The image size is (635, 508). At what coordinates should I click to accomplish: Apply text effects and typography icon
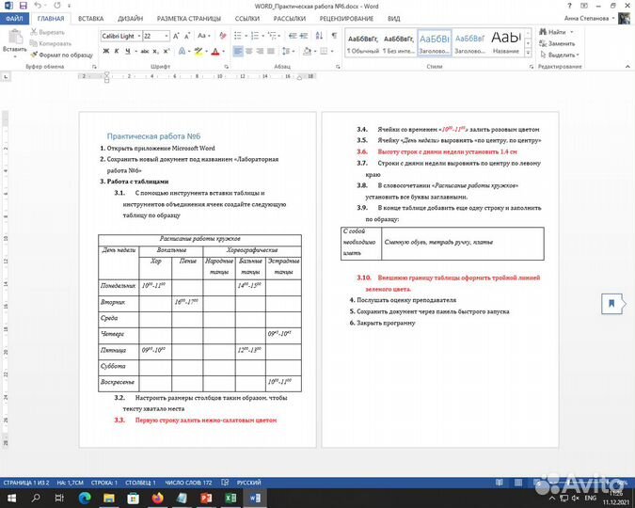tap(183, 51)
